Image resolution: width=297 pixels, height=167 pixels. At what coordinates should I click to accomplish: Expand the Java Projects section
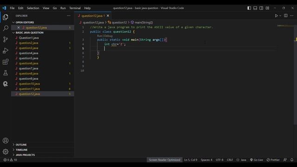click(x=42, y=155)
